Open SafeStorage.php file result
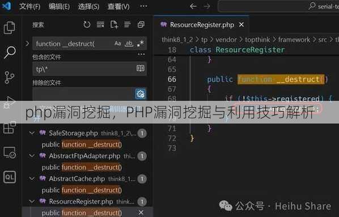339x217 pixels. [73, 133]
